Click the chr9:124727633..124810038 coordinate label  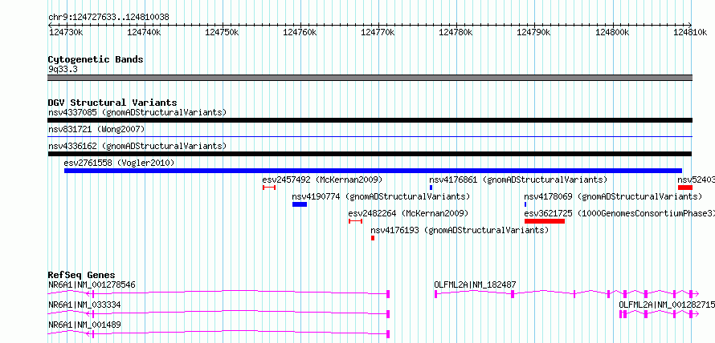tap(108, 18)
